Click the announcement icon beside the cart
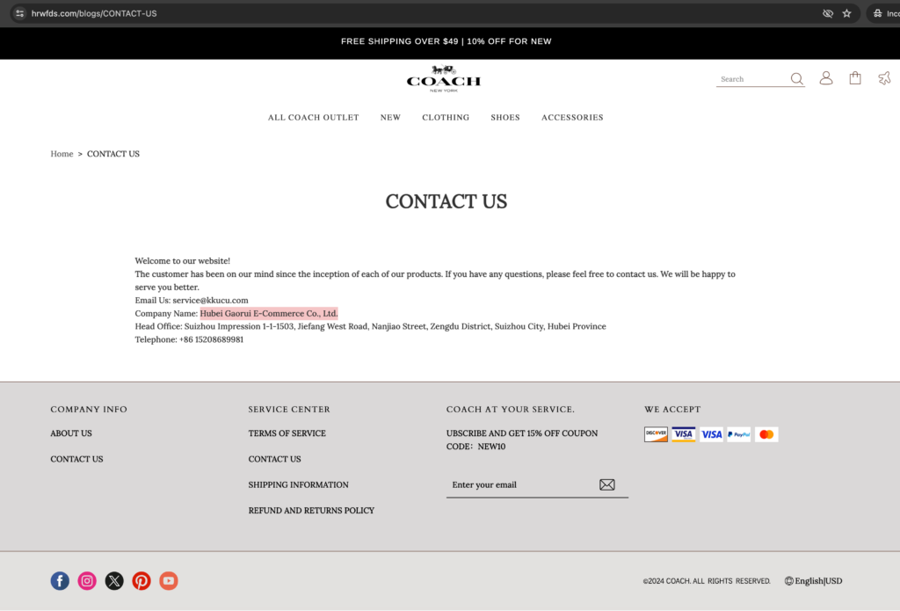900x611 pixels. tap(883, 78)
